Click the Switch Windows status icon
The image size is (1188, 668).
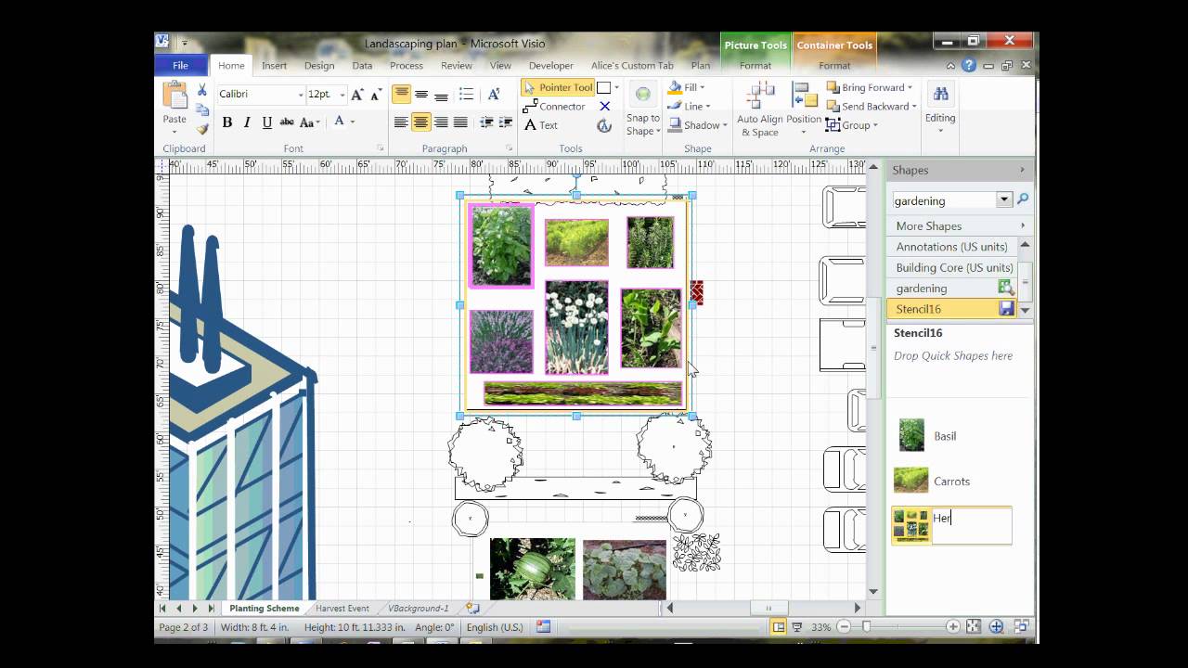point(1021,627)
